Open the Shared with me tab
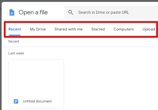The height and width of the screenshot is (110, 158). point(69,29)
